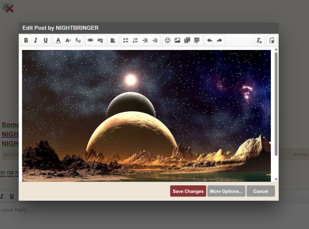This screenshot has width=309, height=229.
Task: Open the font size dropdown
Action: point(68,41)
